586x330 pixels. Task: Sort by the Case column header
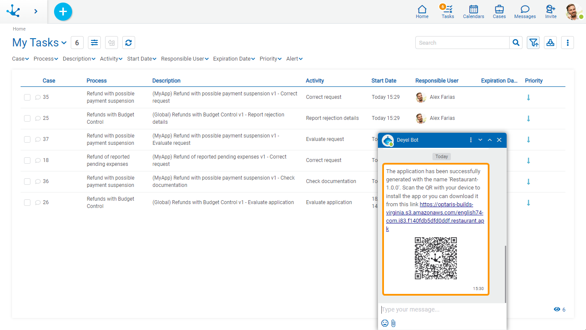pos(49,80)
